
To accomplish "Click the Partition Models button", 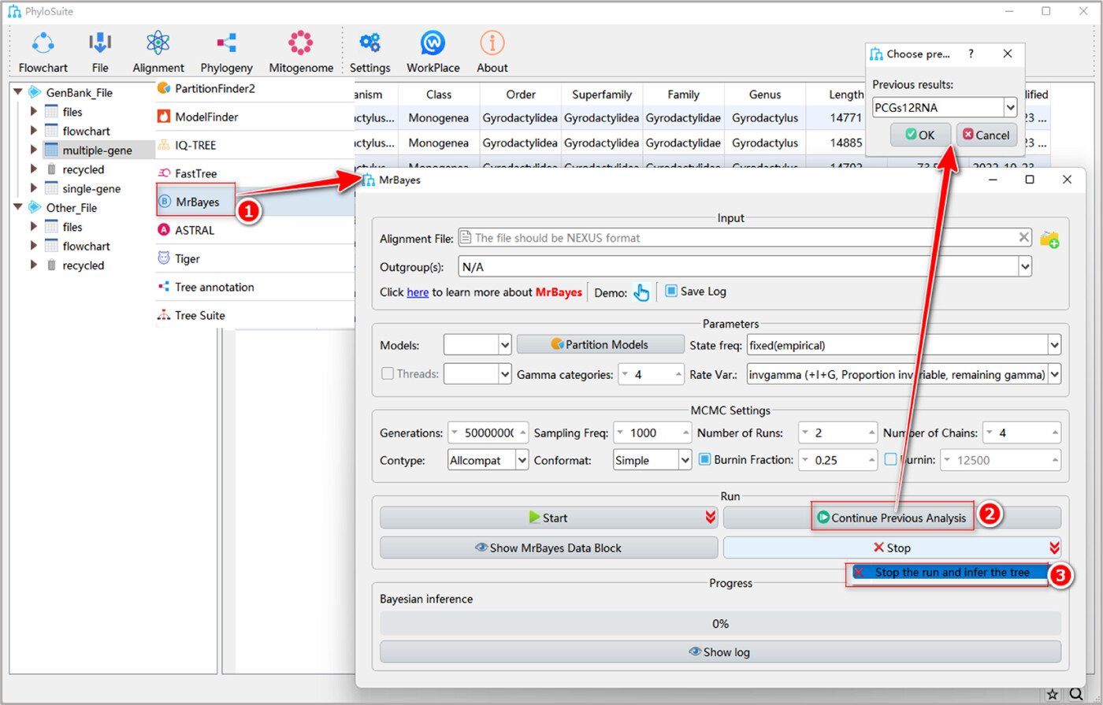I will [x=600, y=344].
